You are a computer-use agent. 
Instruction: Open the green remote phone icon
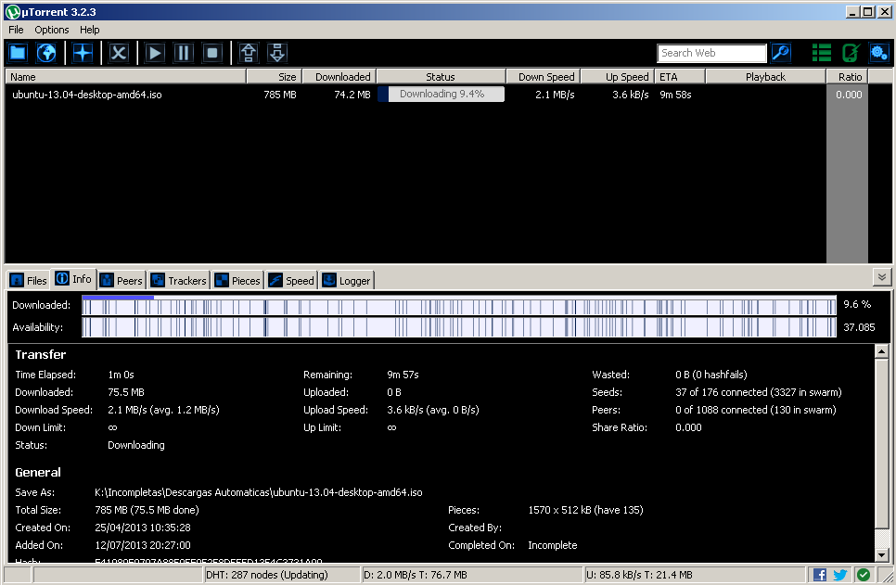coord(851,53)
